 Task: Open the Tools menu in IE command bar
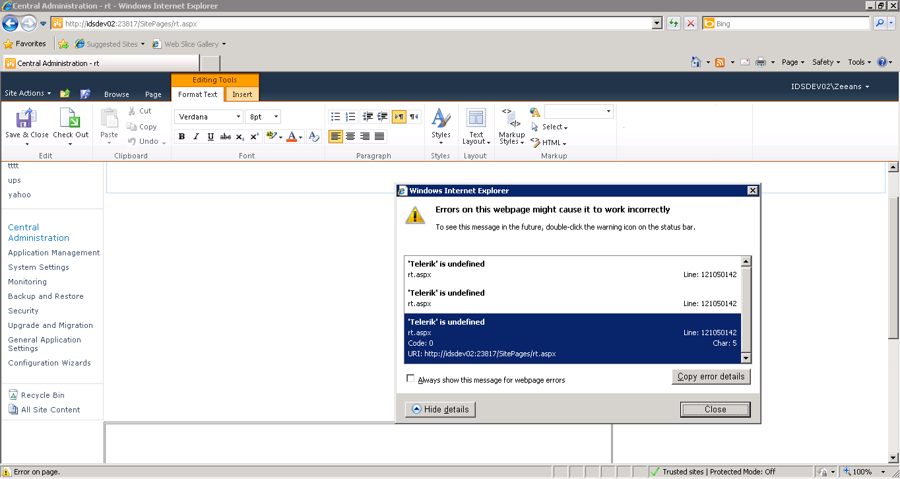[x=860, y=62]
